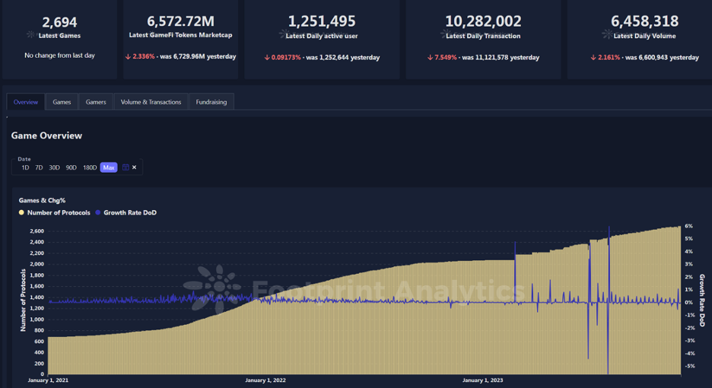Click the 10,282,002 Daily Transaction figure

(x=483, y=21)
